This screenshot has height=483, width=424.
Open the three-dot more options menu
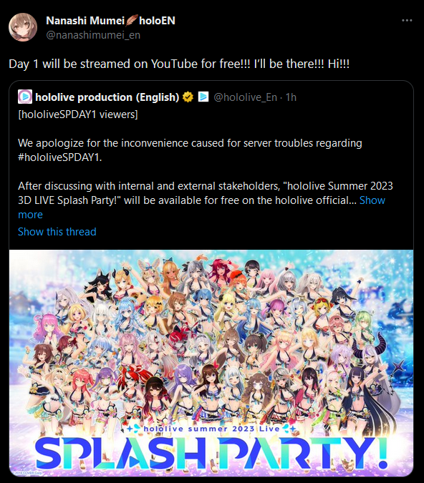tap(407, 20)
